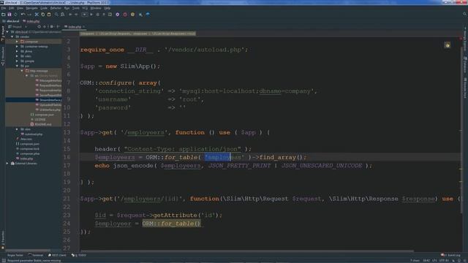Click the Run play icon
The width and height of the screenshot is (468, 263).
[91, 15]
